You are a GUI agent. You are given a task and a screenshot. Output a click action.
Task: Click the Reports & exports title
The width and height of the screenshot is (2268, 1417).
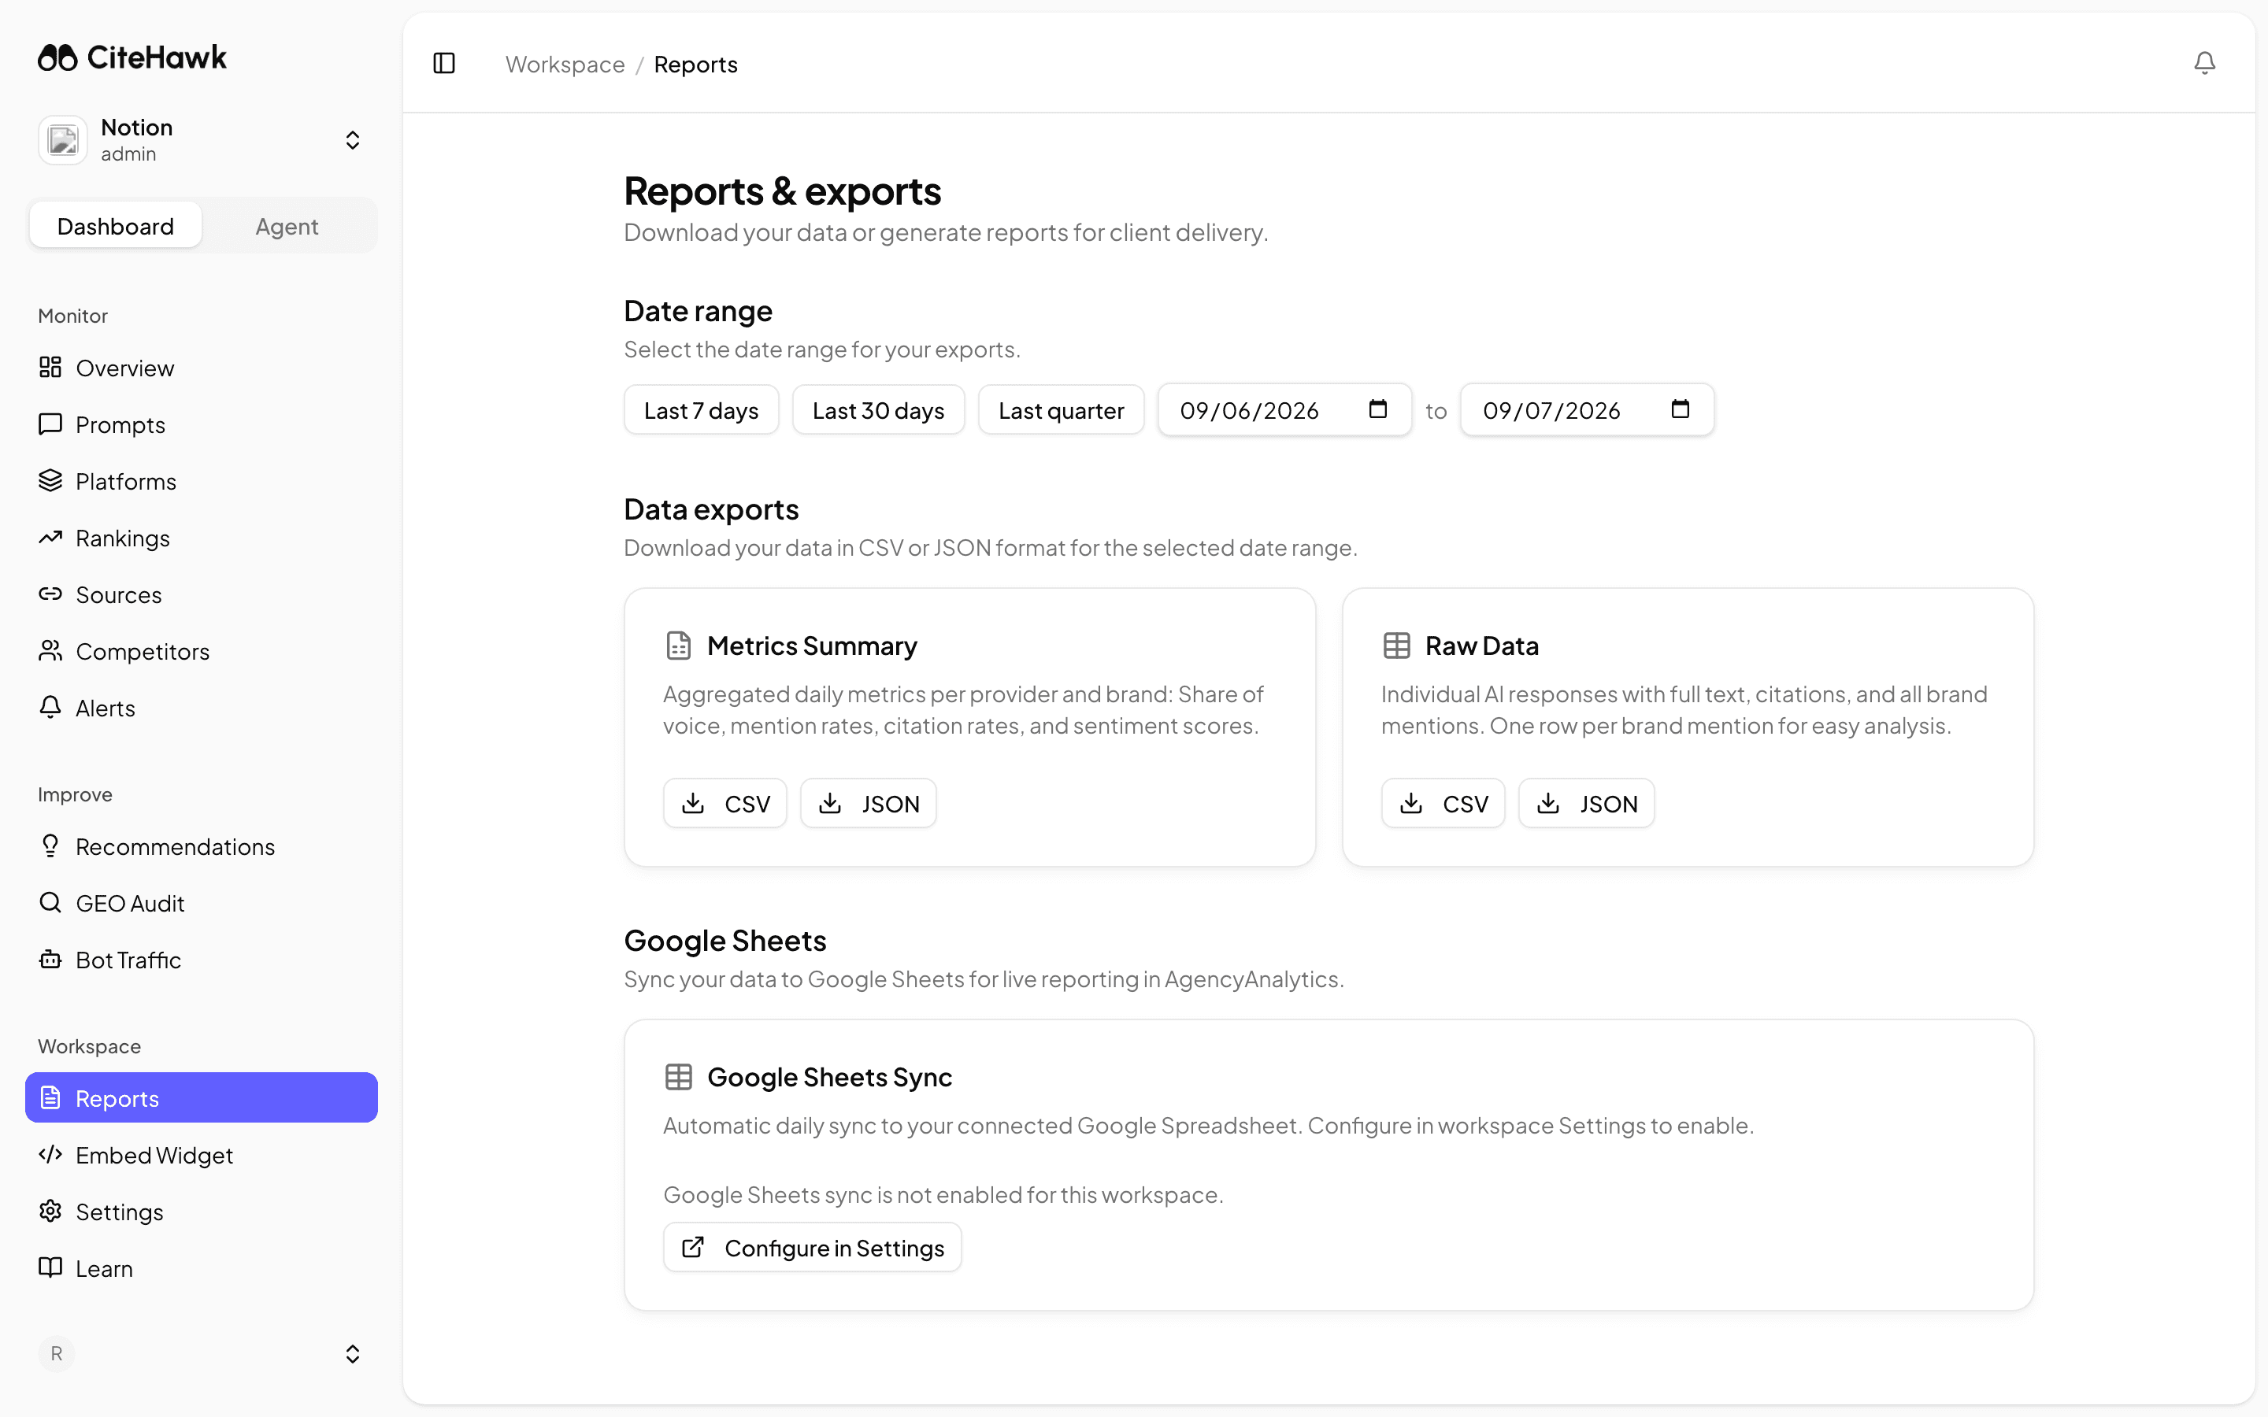coord(783,191)
